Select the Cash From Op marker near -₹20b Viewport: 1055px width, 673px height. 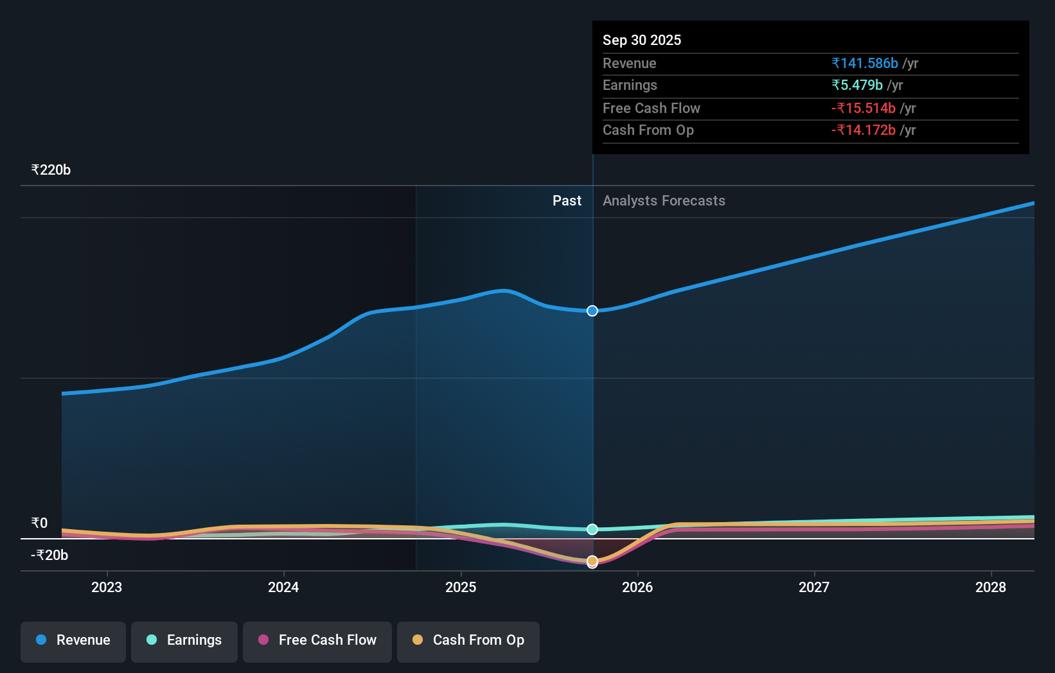coord(592,561)
